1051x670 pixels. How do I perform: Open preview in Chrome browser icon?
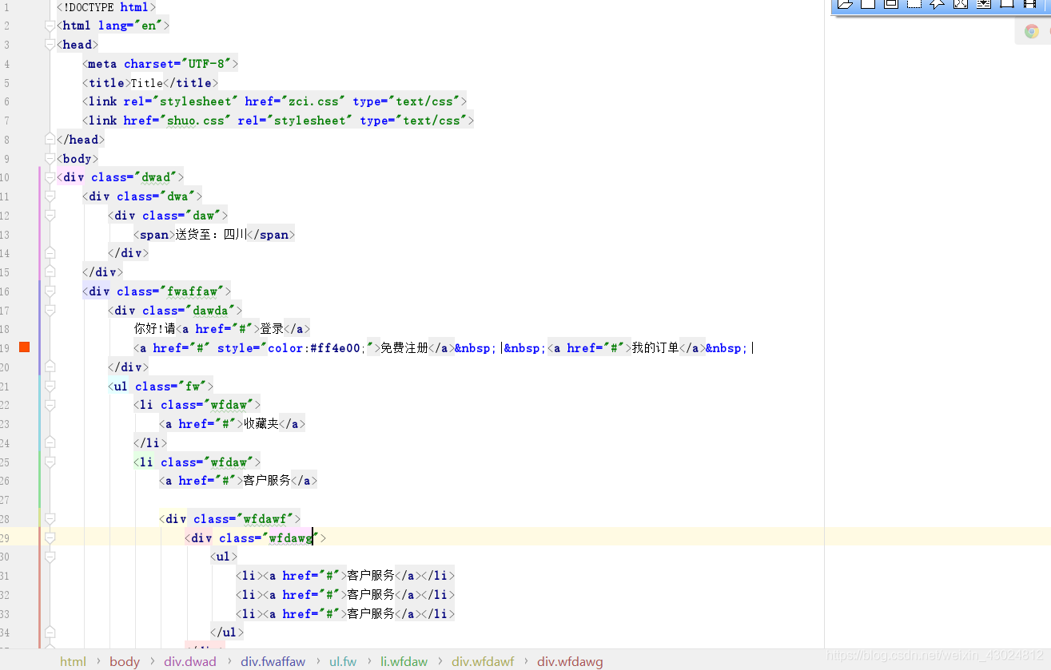(x=1032, y=31)
